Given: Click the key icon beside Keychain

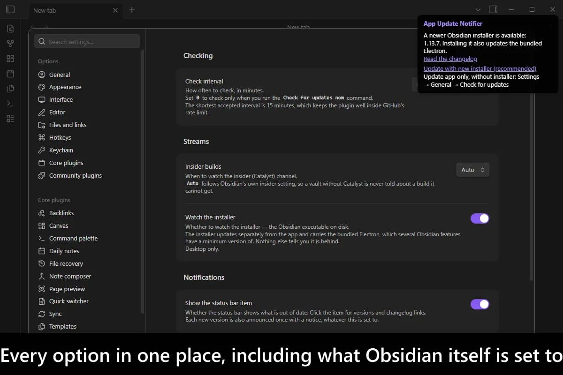Looking at the screenshot, I should (42, 150).
